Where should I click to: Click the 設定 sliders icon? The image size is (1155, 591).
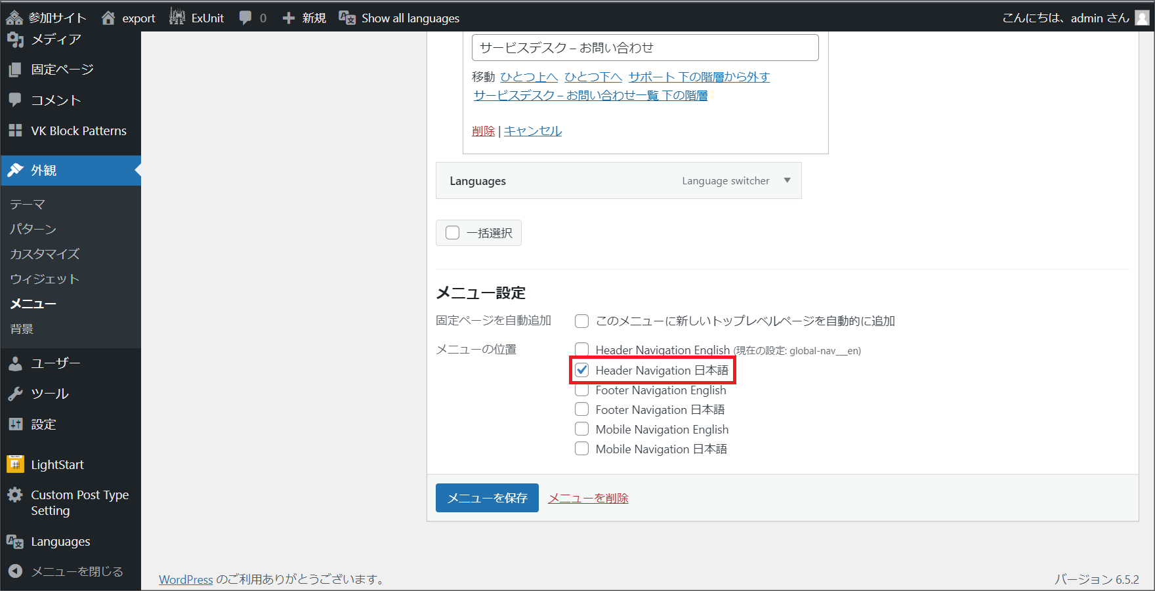coord(15,424)
